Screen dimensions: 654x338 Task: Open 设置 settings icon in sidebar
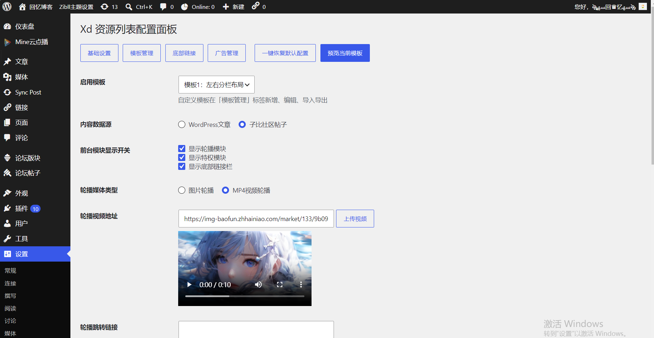click(x=7, y=254)
